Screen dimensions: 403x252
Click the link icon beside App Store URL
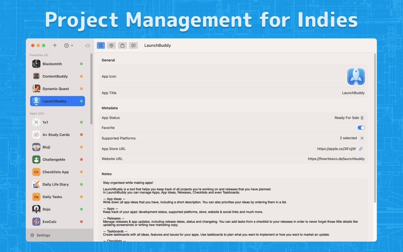[361, 149]
